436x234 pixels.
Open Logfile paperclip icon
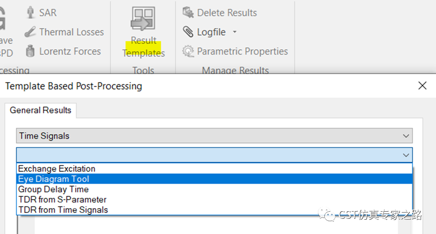(x=188, y=32)
